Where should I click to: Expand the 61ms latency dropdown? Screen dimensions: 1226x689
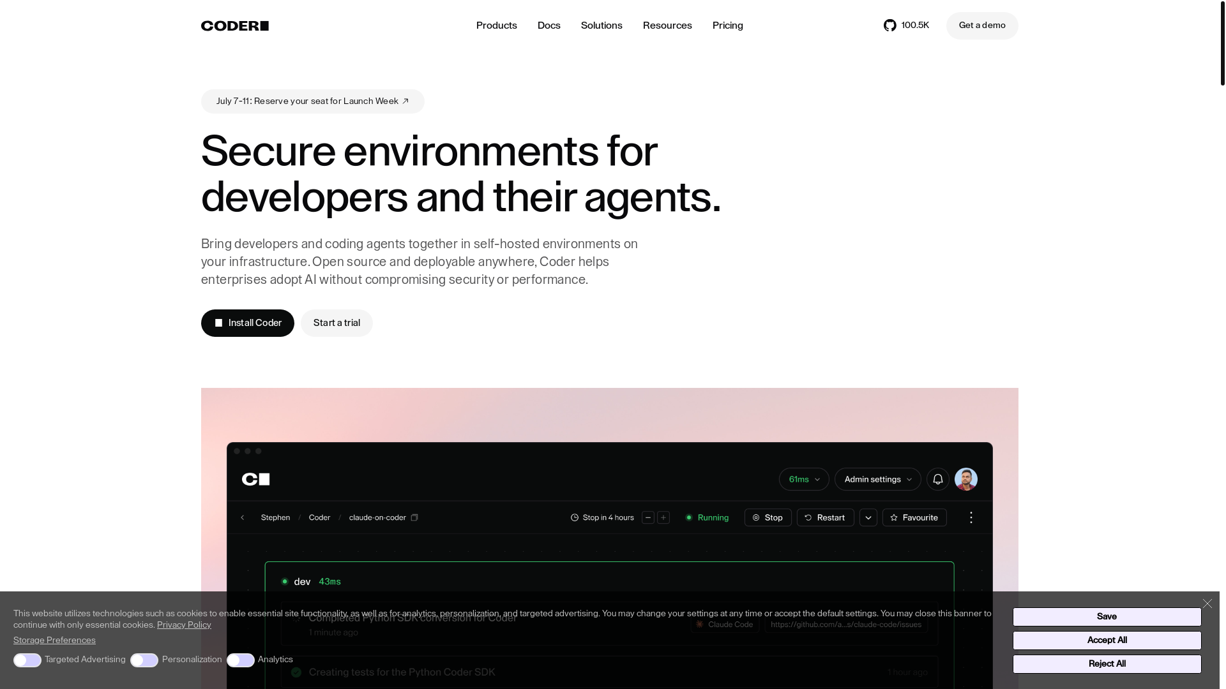click(804, 479)
